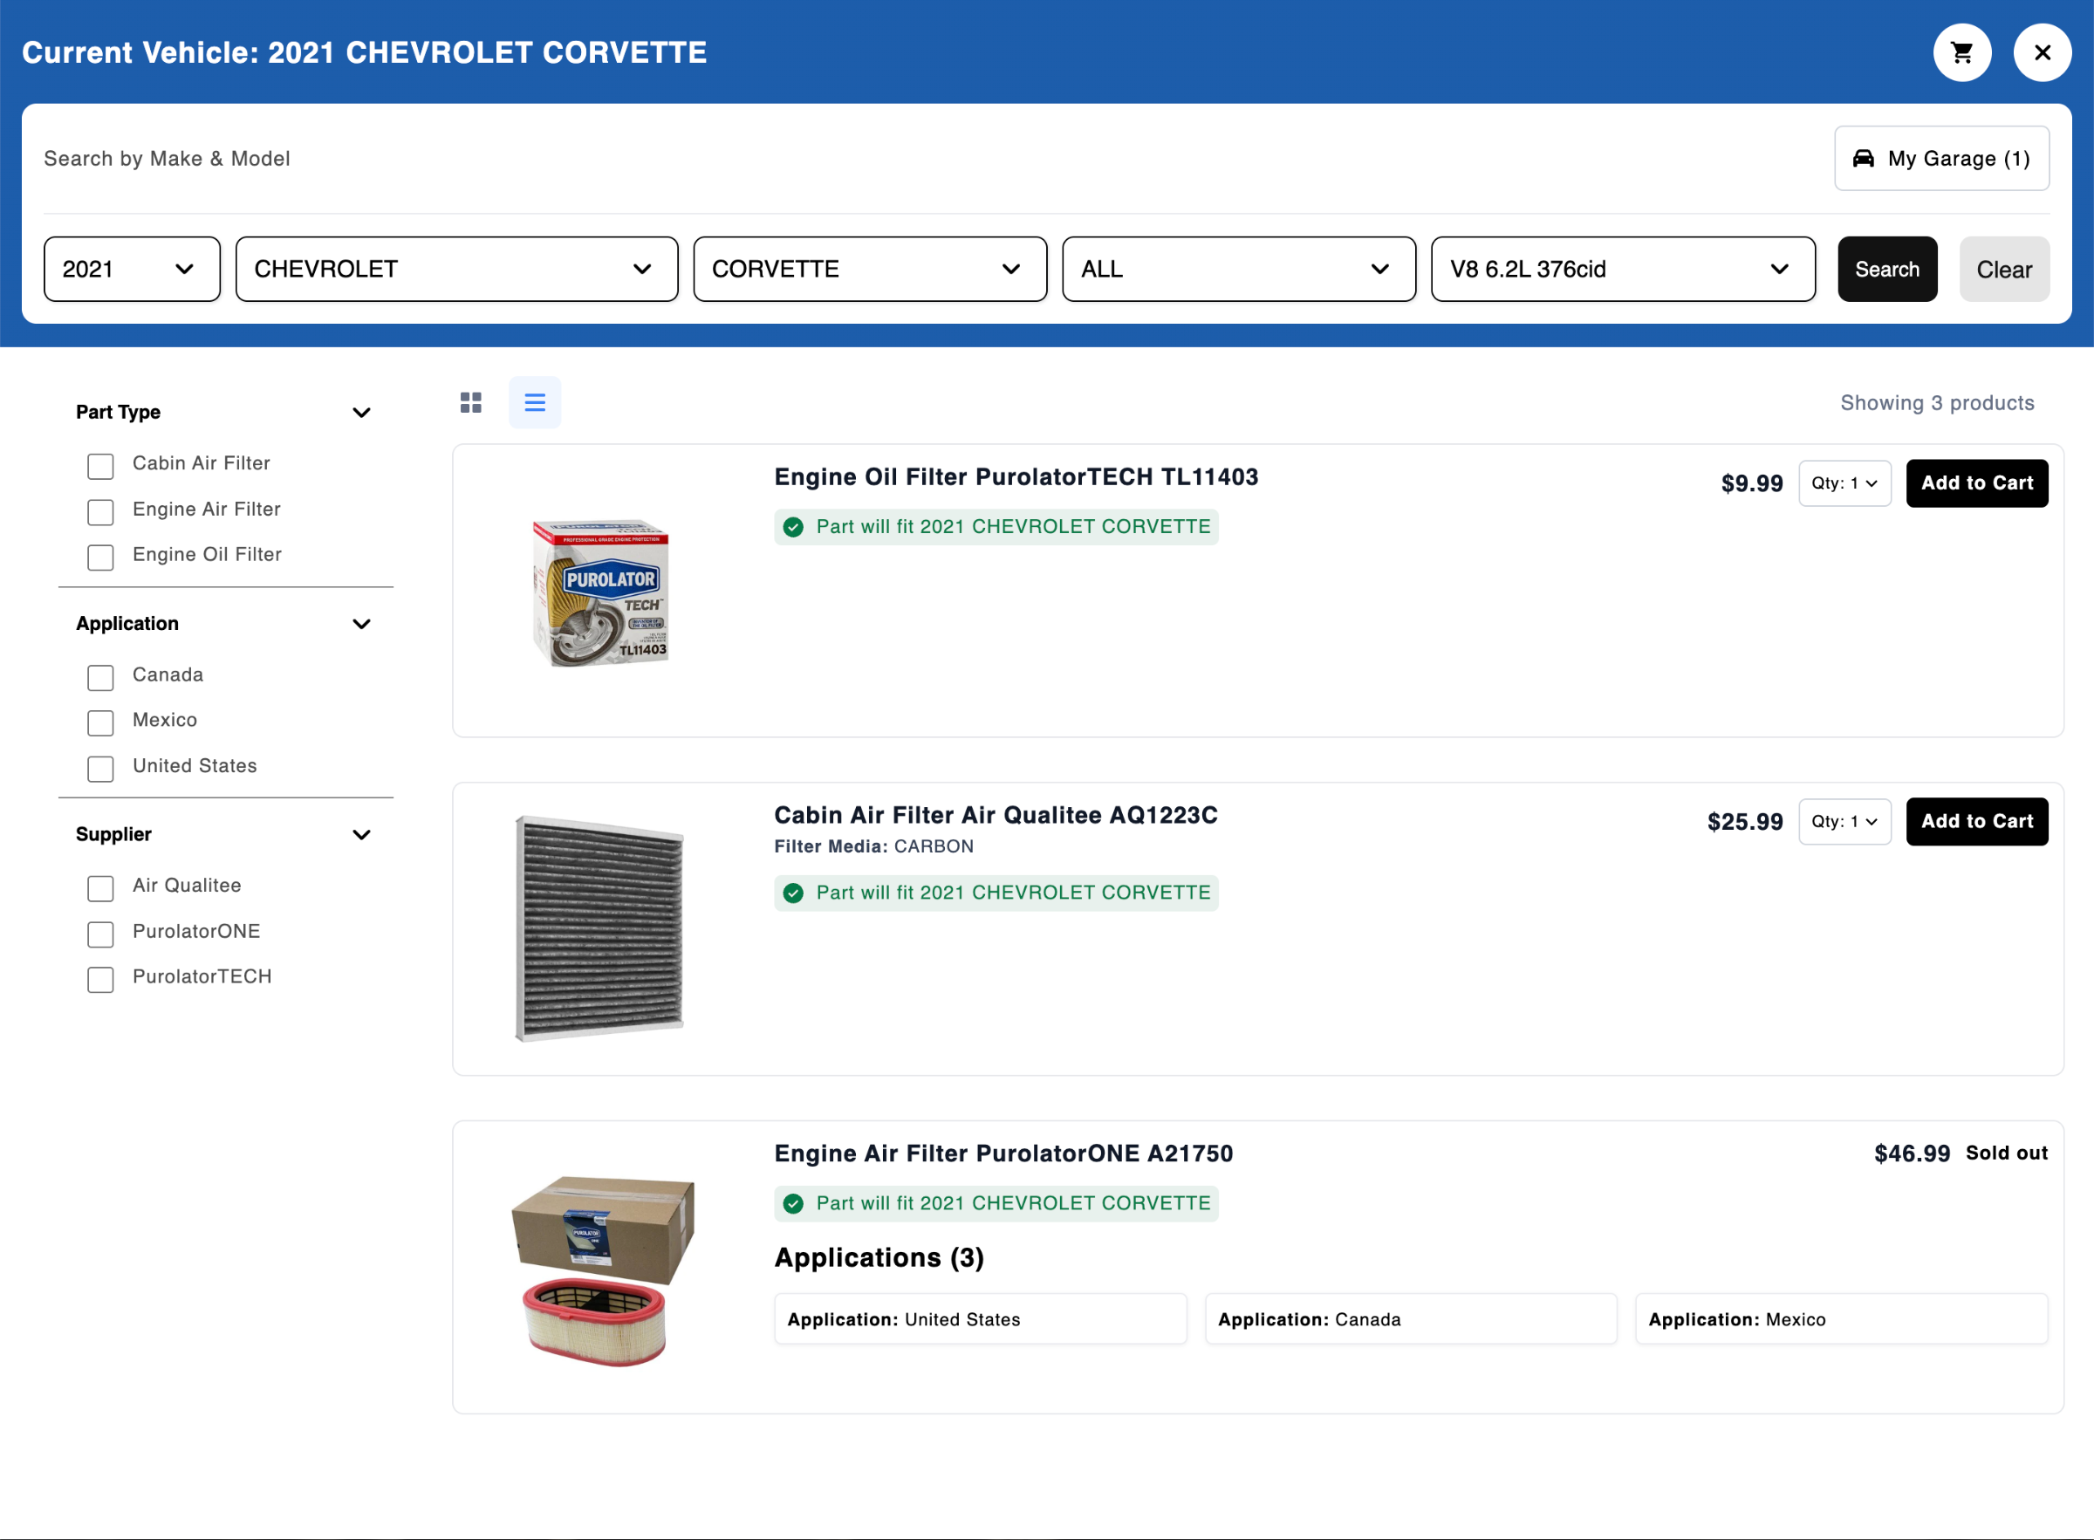The height and width of the screenshot is (1540, 2094).
Task: Click the Current Vehicle header title
Action: coord(365,52)
